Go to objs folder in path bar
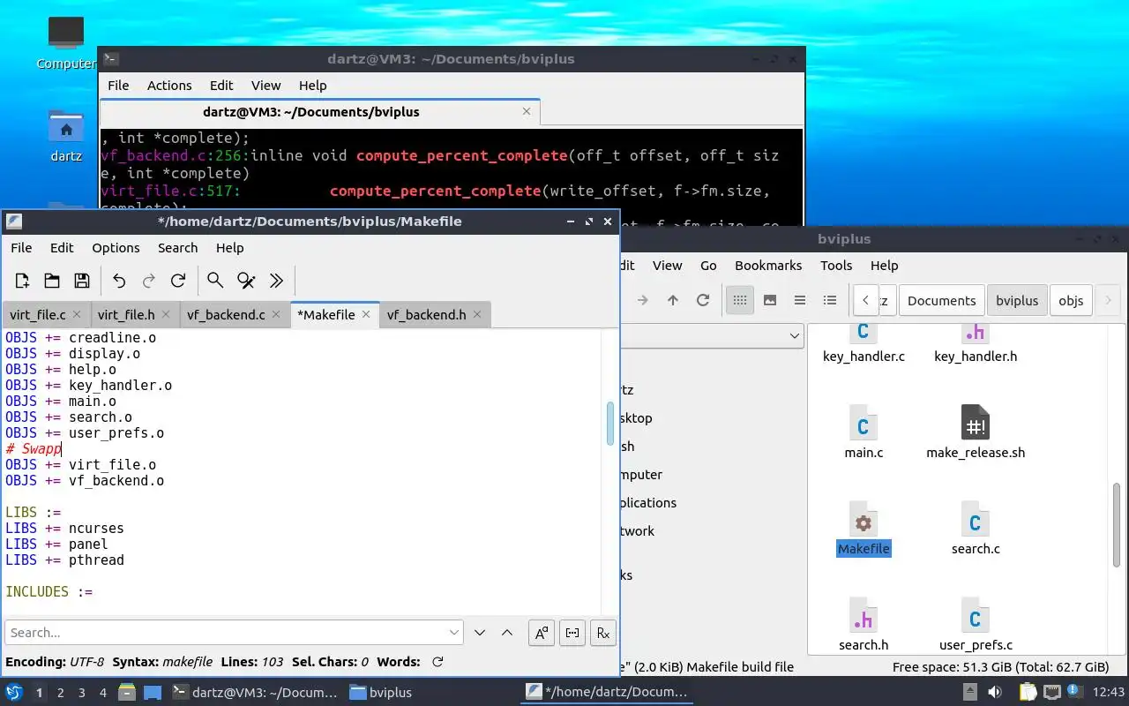This screenshot has width=1129, height=706. click(1071, 300)
